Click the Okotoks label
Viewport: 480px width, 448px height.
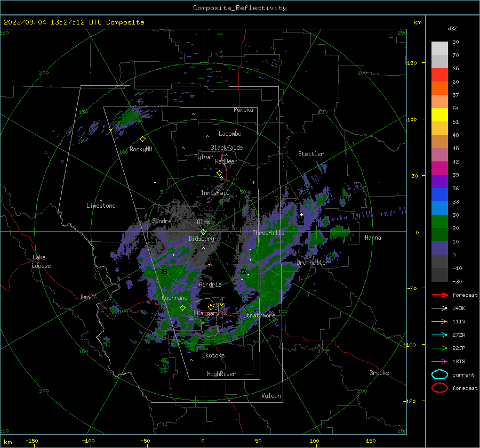coord(213,355)
